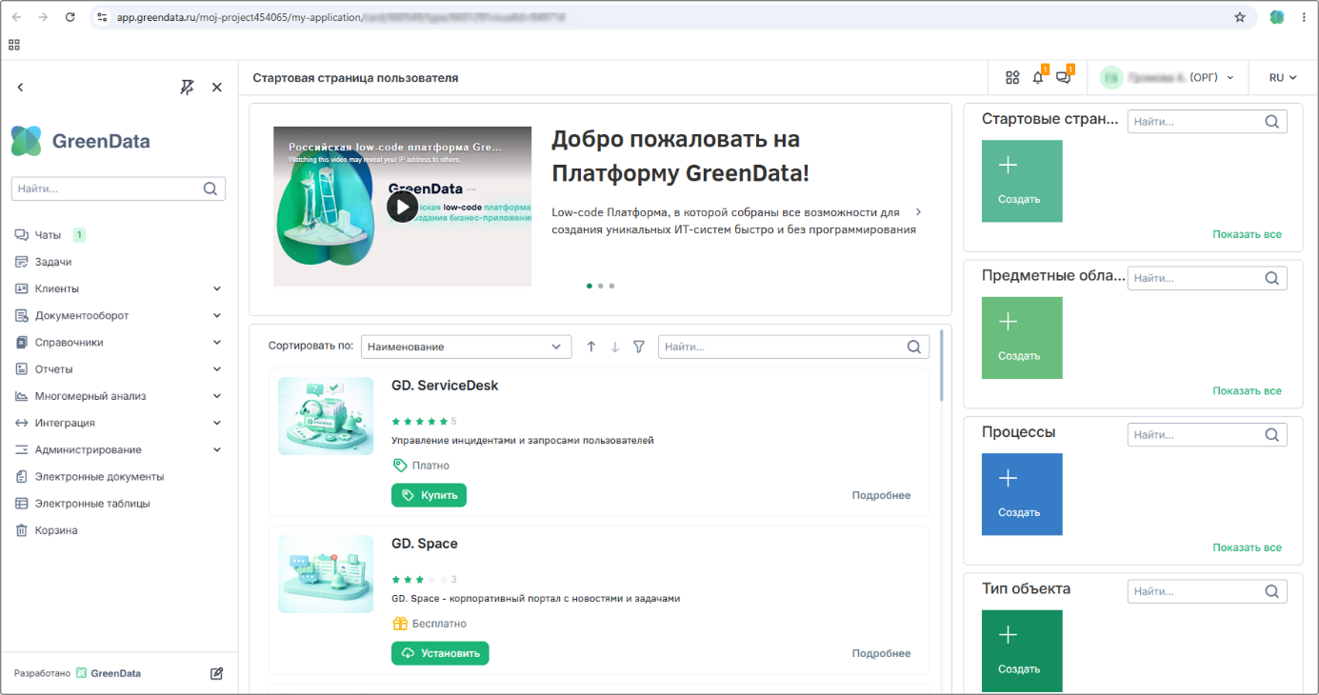This screenshot has width=1319, height=695.
Task: Expand the Администрирование submenu chevron
Action: tap(217, 449)
